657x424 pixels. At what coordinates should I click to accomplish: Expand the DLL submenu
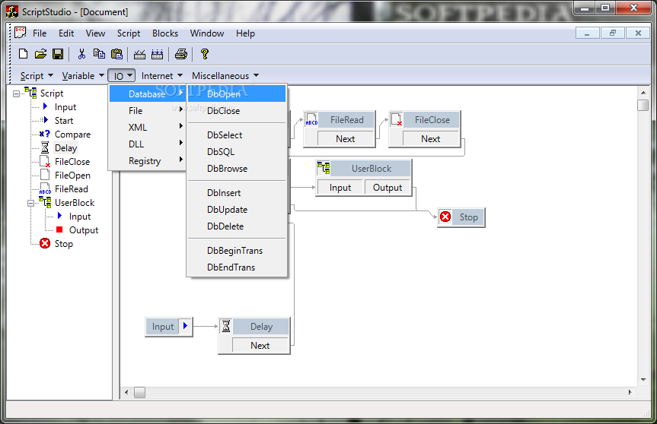(147, 144)
